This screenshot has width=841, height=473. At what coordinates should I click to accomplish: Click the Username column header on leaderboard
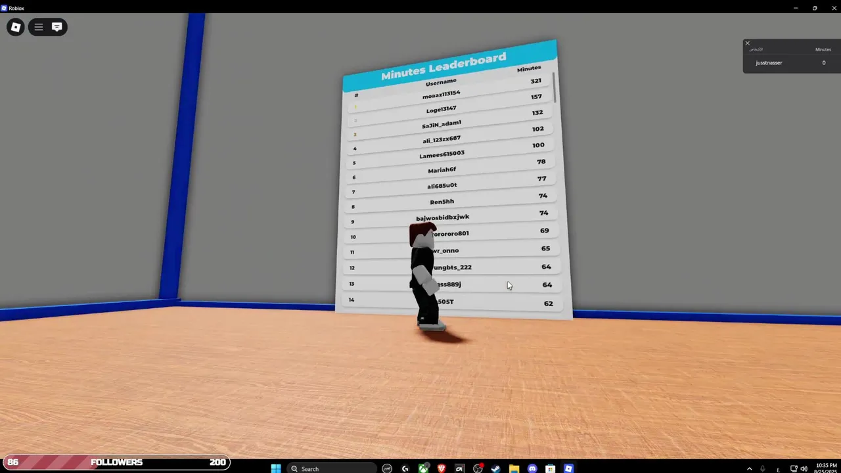click(x=441, y=82)
